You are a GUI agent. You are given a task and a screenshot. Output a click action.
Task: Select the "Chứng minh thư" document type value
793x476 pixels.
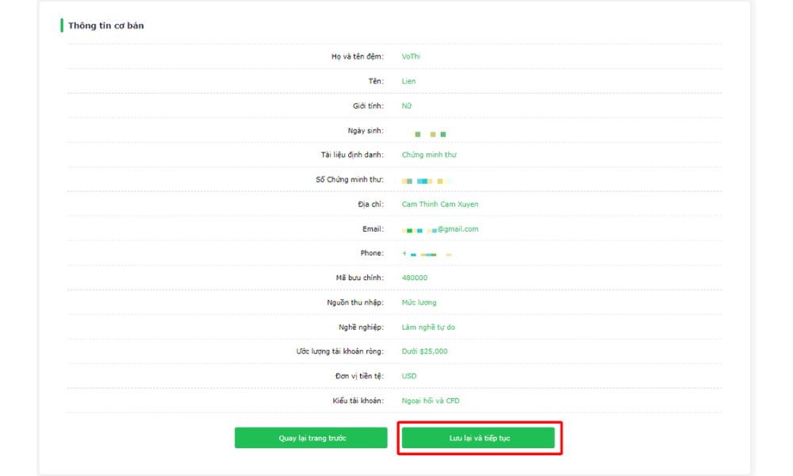pos(429,155)
